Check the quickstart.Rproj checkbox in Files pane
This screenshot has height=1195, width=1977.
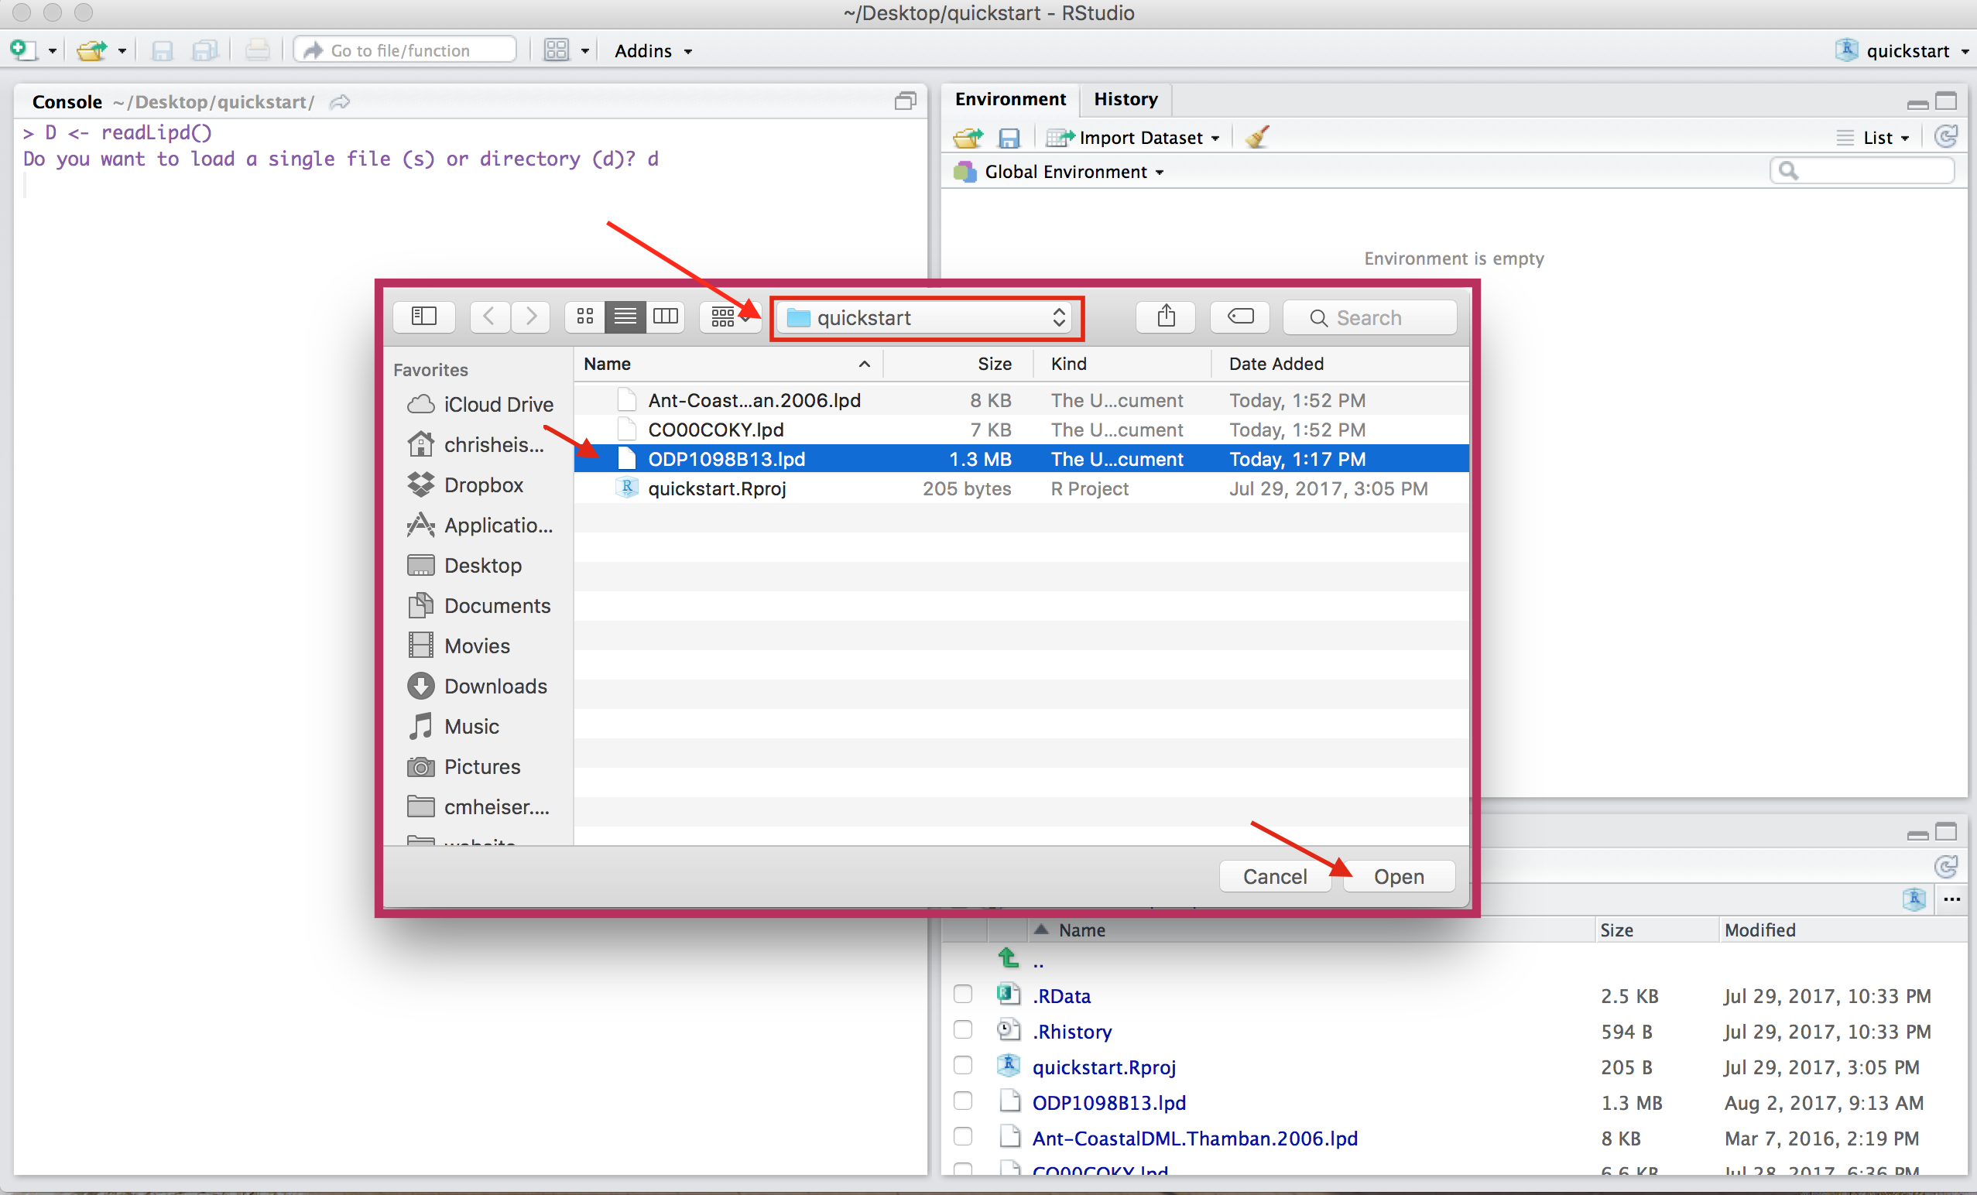pyautogui.click(x=963, y=1066)
